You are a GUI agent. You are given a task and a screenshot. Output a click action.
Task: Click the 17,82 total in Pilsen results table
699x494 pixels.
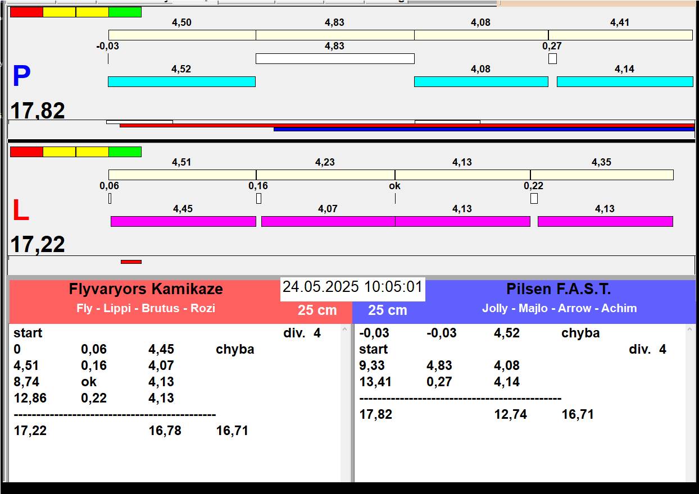pos(375,414)
